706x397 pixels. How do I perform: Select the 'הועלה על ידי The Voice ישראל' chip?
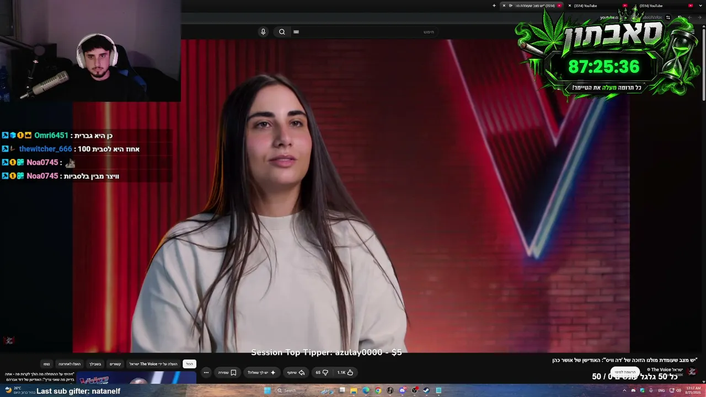(x=154, y=364)
